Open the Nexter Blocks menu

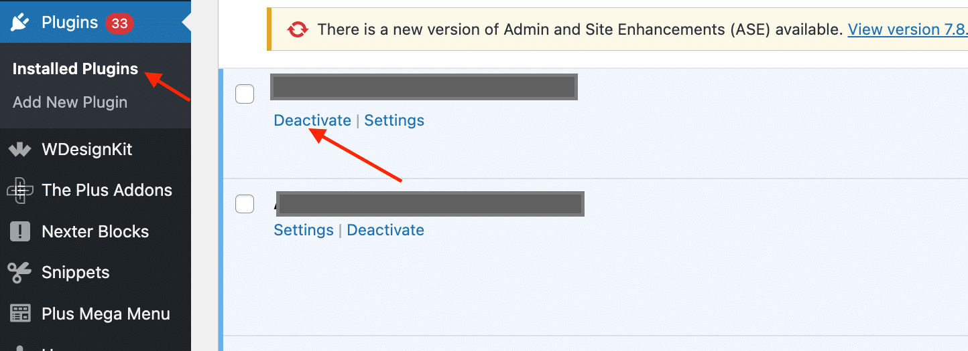(95, 231)
